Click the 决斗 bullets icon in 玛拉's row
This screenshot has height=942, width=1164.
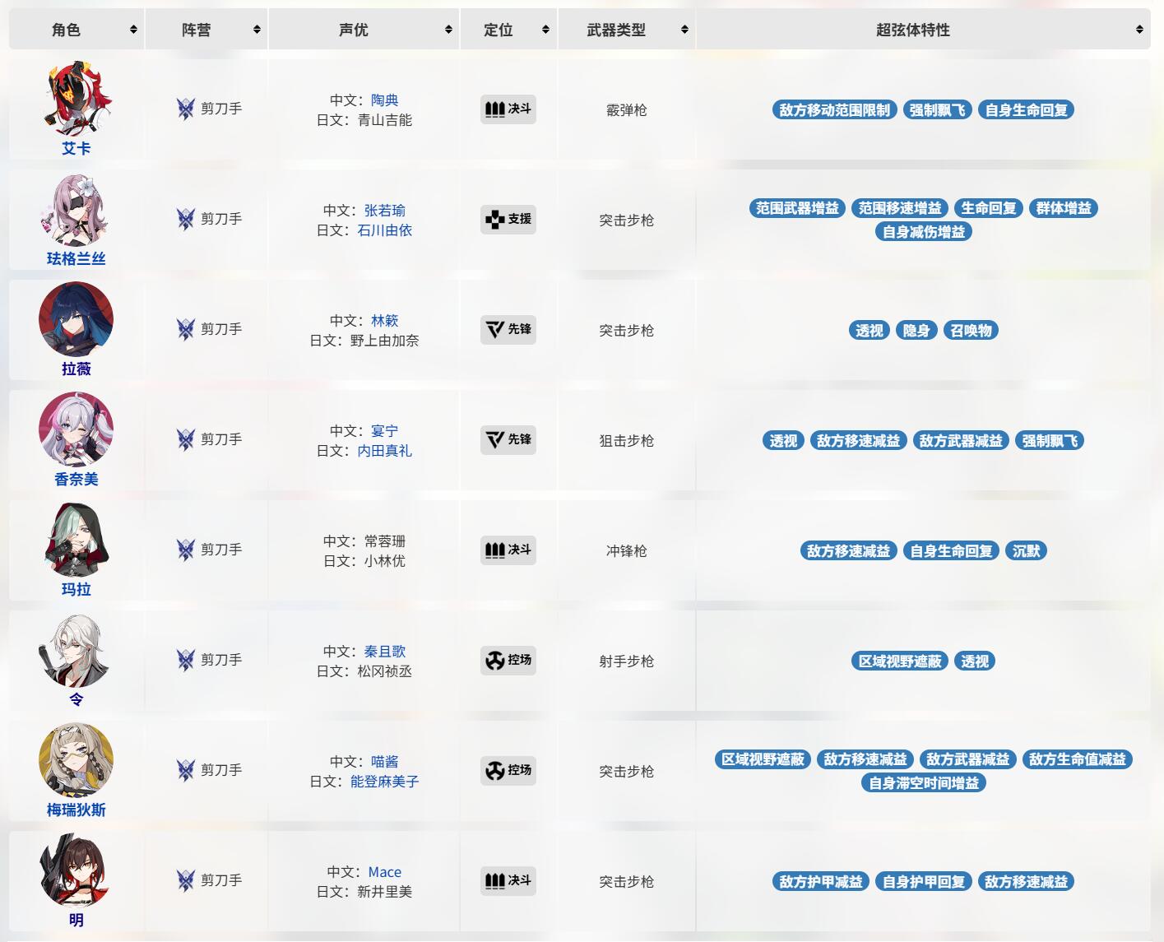pyautogui.click(x=494, y=550)
